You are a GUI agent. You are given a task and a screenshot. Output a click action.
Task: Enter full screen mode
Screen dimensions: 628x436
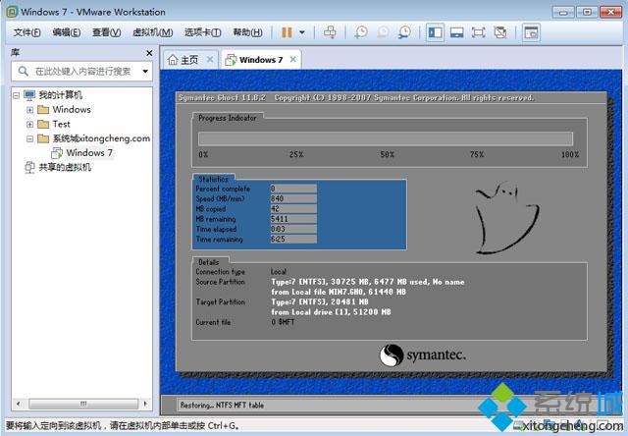pos(478,32)
